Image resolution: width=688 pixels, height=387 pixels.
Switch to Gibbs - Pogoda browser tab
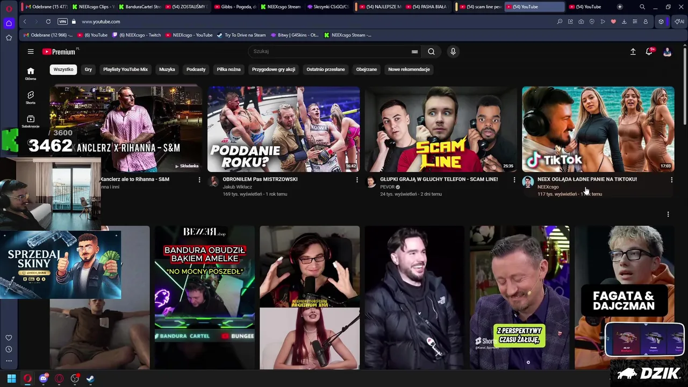pyautogui.click(x=236, y=6)
